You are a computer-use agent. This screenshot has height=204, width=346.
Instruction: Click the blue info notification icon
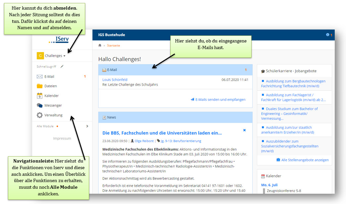click(327, 35)
